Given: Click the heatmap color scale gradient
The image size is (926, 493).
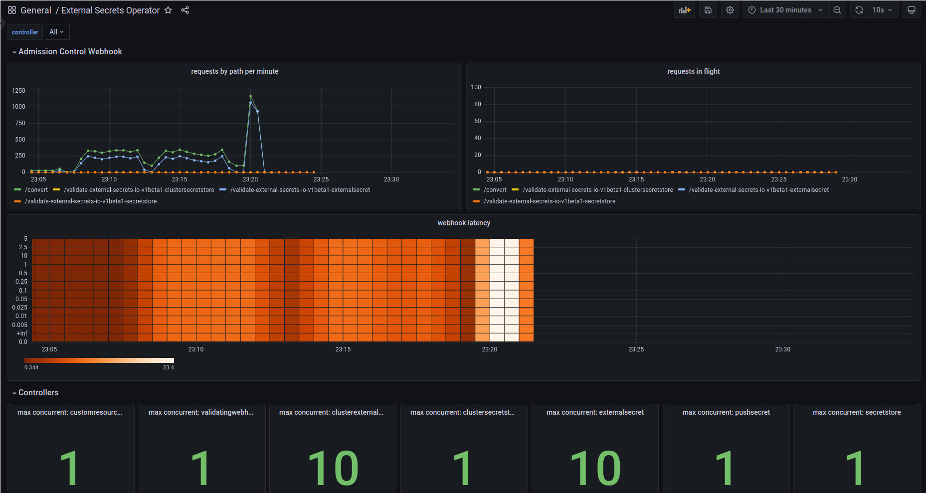Looking at the screenshot, I should coord(99,360).
